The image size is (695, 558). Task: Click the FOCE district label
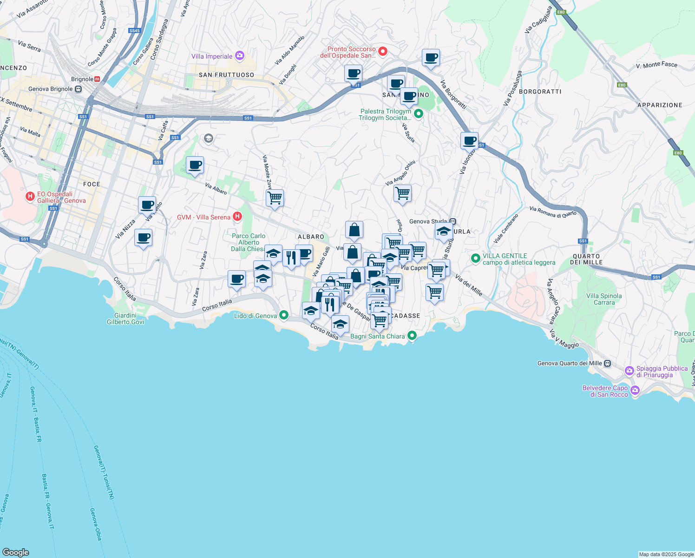pyautogui.click(x=92, y=184)
